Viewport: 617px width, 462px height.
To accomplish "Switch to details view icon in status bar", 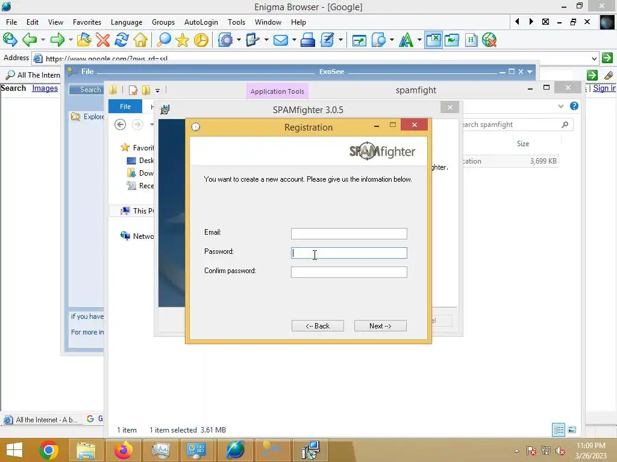I will tap(559, 430).
